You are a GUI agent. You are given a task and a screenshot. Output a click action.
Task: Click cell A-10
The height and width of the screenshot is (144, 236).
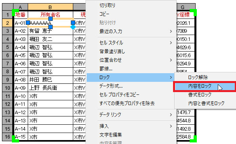click(x=21, y=96)
